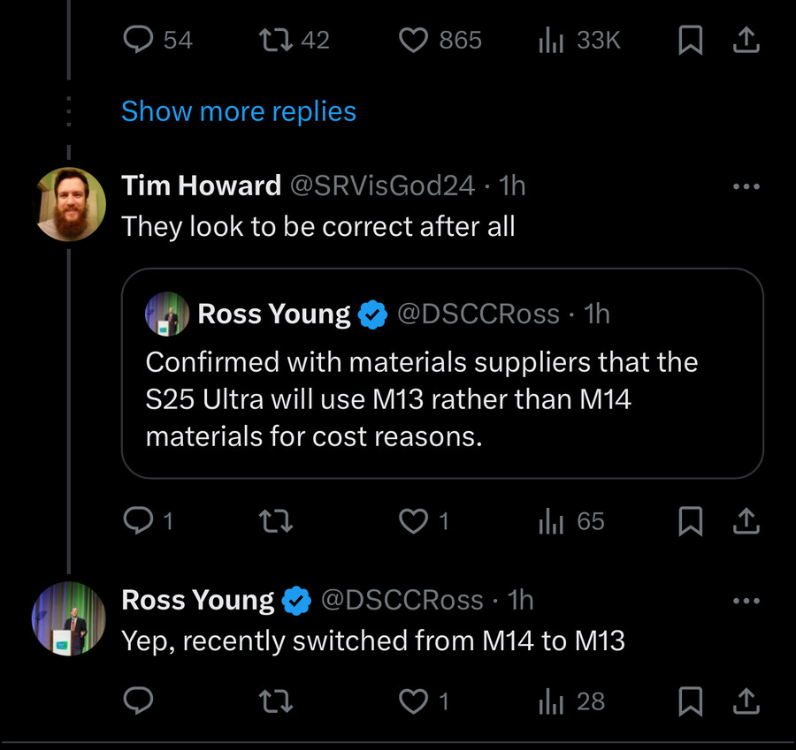Share Tim Howard's post

(x=746, y=522)
